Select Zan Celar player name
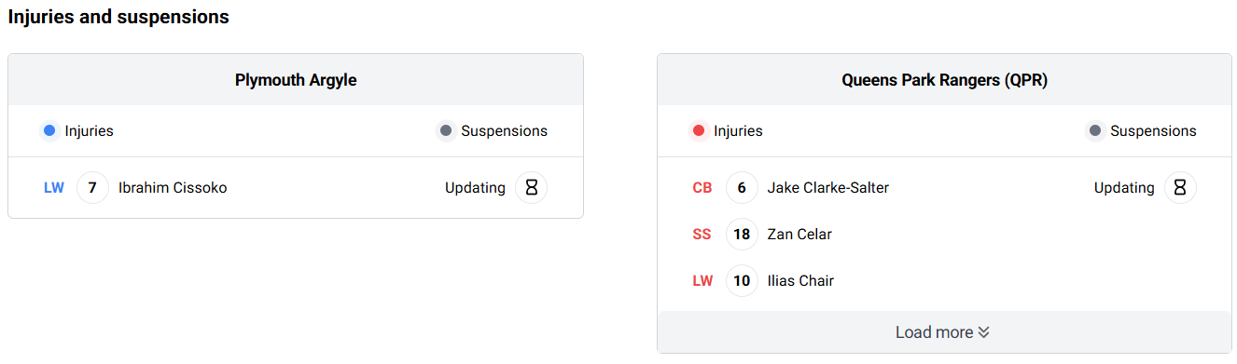1237x364 pixels. (x=799, y=235)
